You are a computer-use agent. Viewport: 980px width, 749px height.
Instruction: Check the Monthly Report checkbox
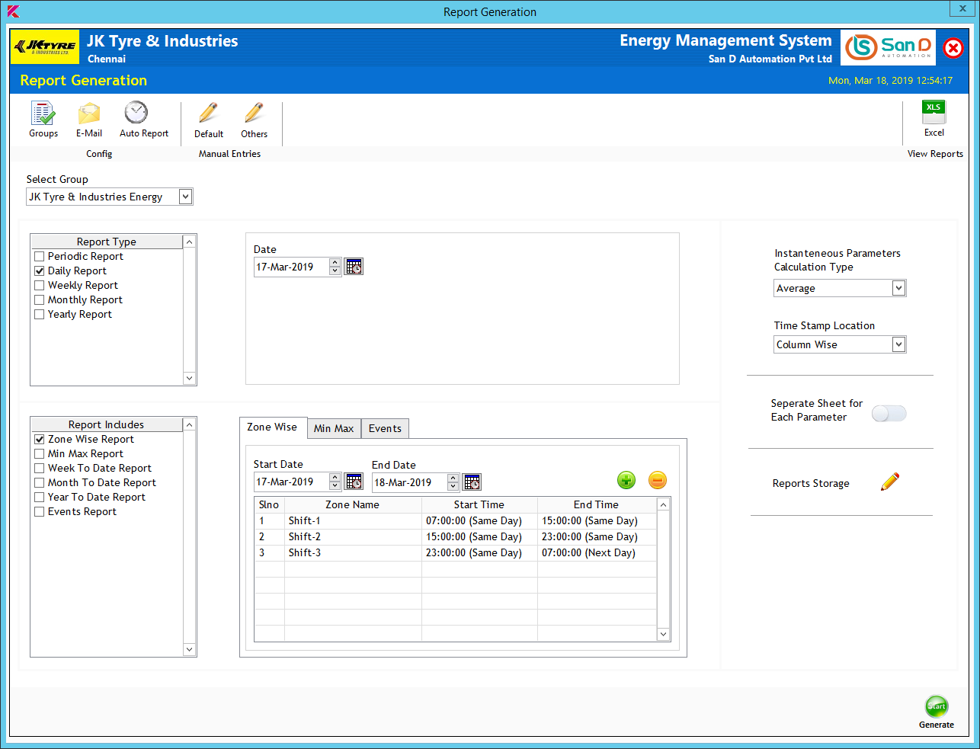(x=40, y=300)
